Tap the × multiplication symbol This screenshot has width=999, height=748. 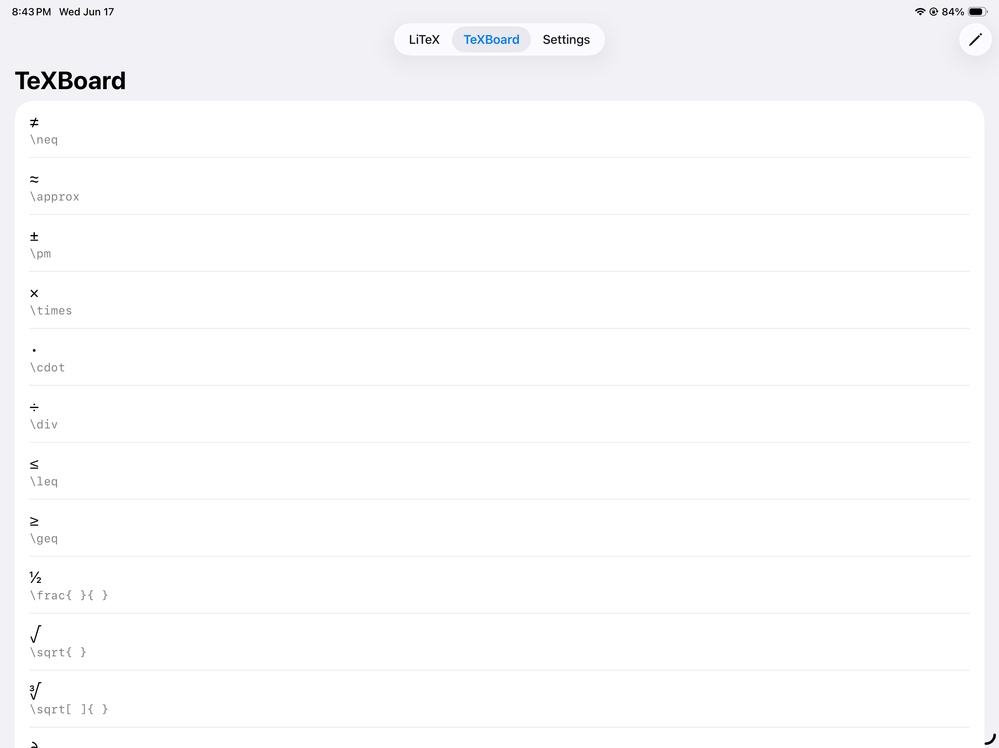34,293
